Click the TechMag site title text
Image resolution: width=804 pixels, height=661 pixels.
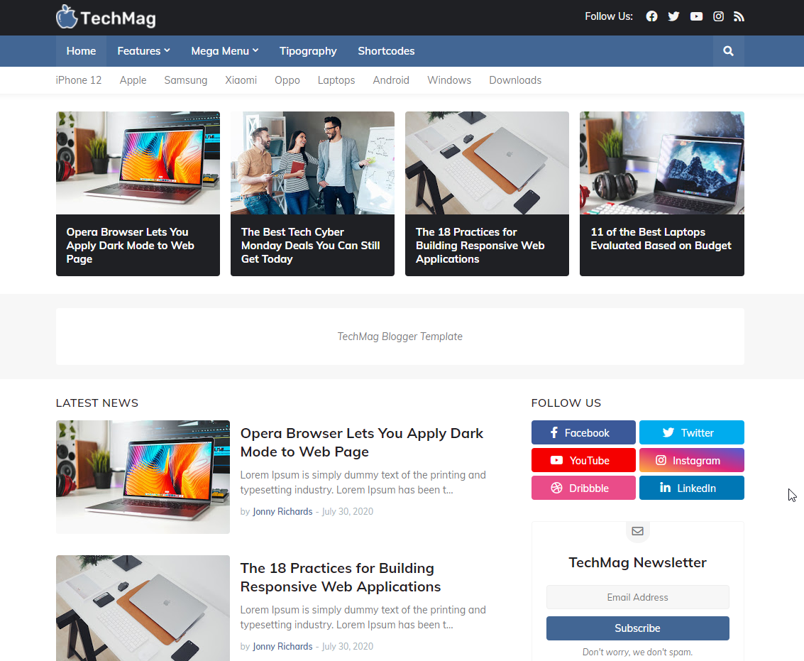click(x=119, y=18)
